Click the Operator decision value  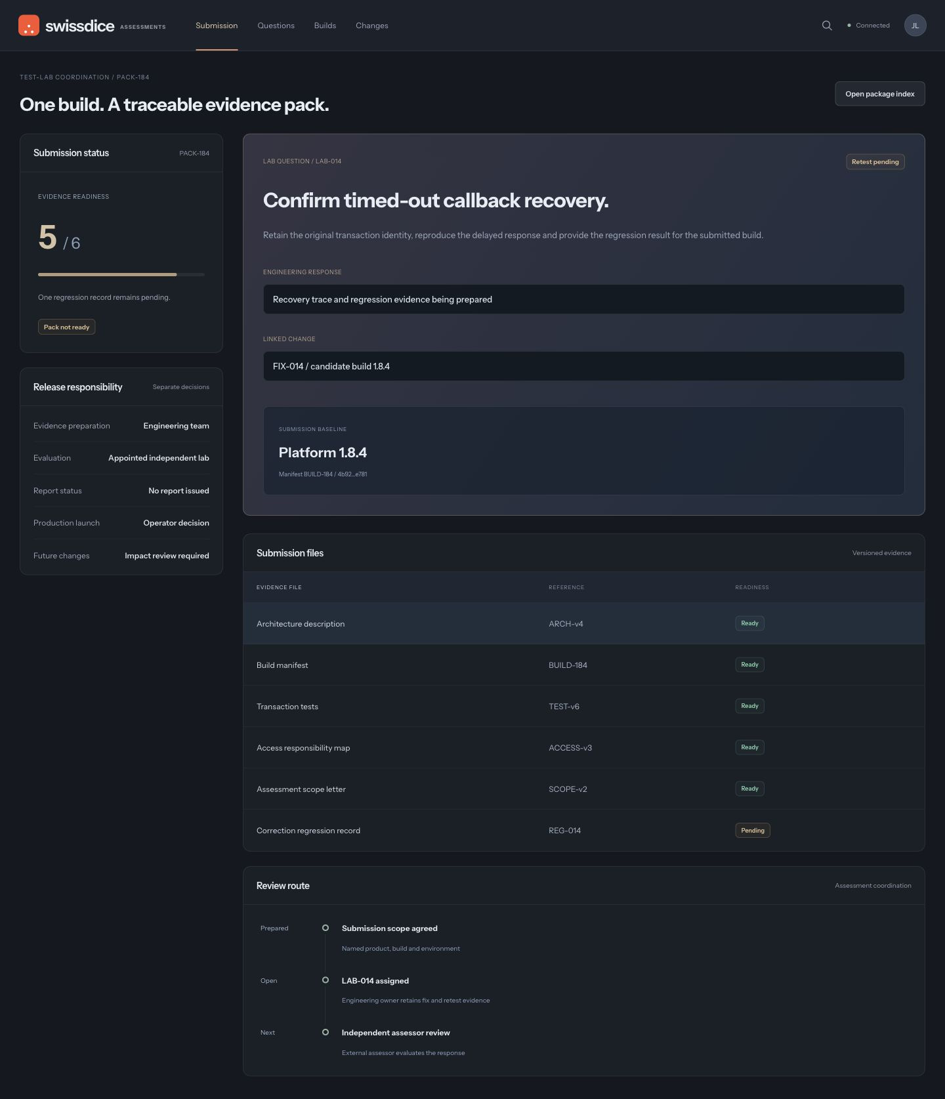pos(176,523)
